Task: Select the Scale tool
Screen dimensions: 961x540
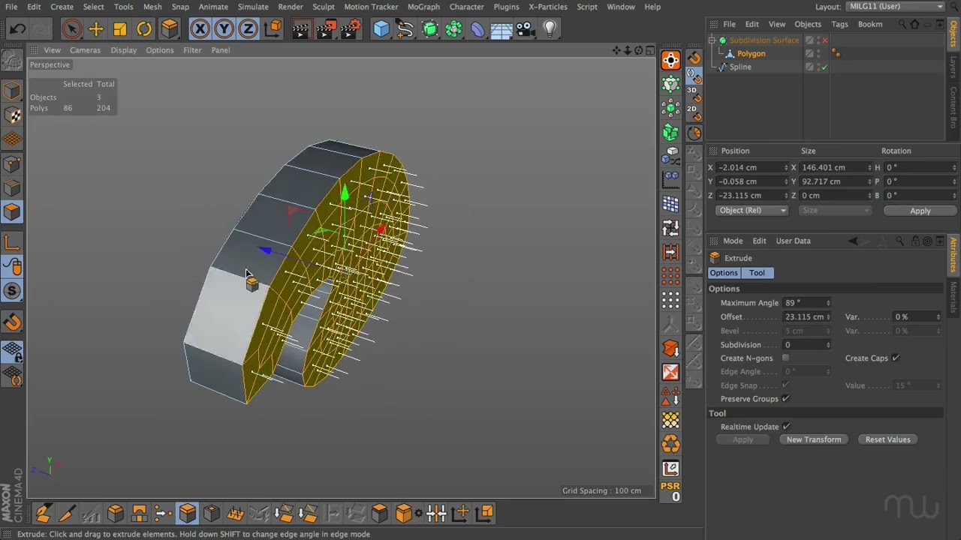Action: pos(119,29)
